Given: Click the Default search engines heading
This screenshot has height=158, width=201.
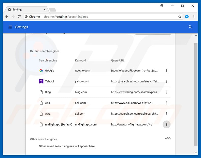Looking at the screenshot, I should [45, 51].
